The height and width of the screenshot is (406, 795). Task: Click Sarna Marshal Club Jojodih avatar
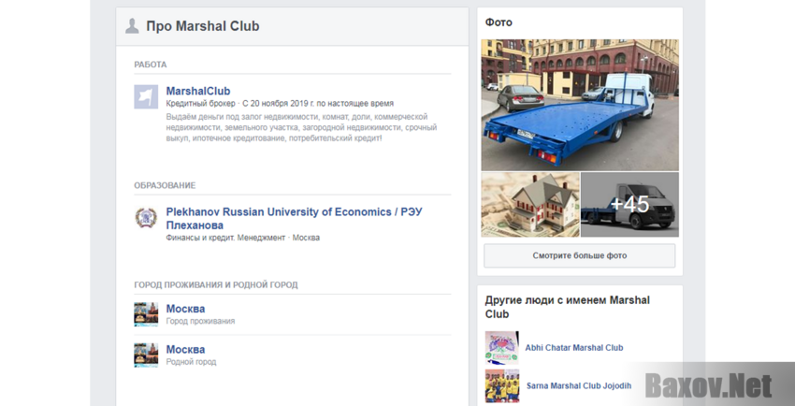(x=502, y=385)
